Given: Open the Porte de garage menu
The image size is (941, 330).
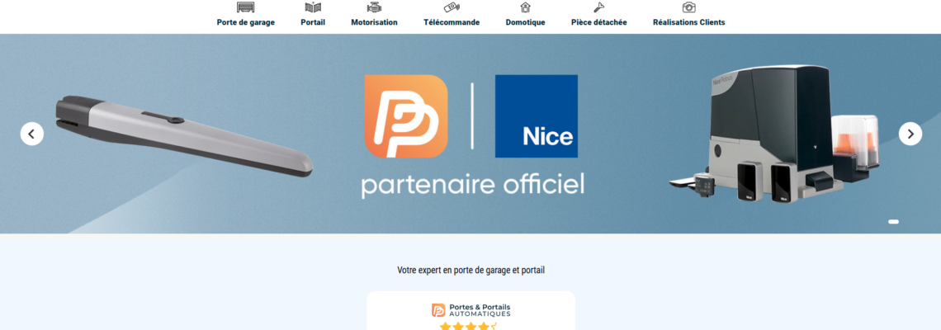Looking at the screenshot, I should 245,22.
